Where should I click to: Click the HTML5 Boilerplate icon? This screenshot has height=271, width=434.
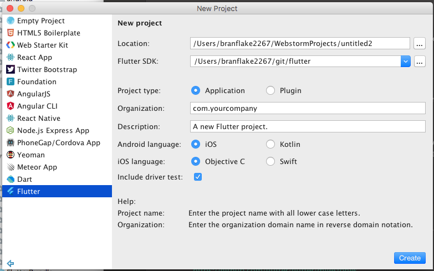tap(11, 33)
